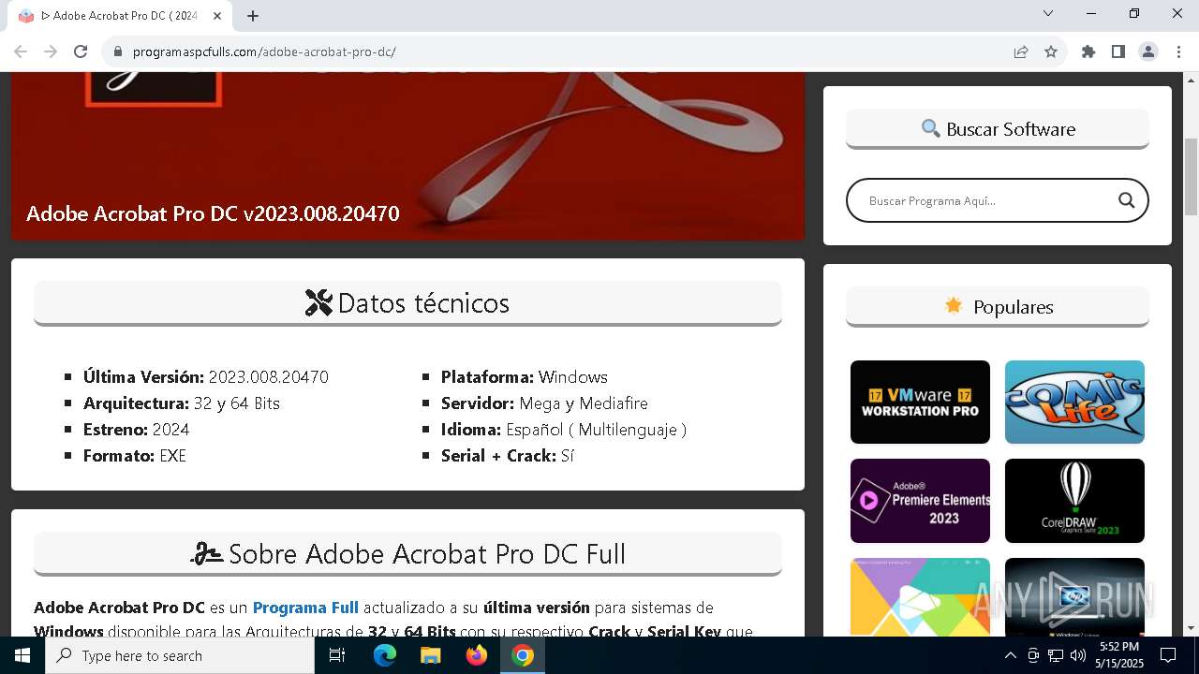Screen dimensions: 1199x674
Task: Open the notification center icon
Action: 1168,655
